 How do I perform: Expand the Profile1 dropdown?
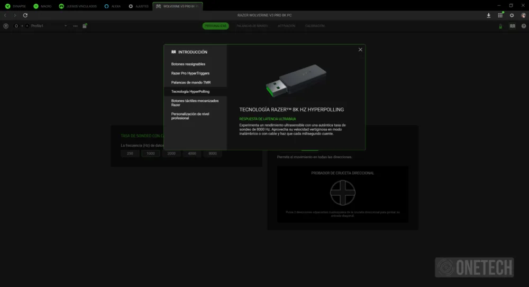pyautogui.click(x=66, y=26)
